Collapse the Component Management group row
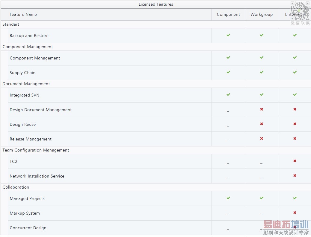The width and height of the screenshot is (311, 237). [x=28, y=47]
